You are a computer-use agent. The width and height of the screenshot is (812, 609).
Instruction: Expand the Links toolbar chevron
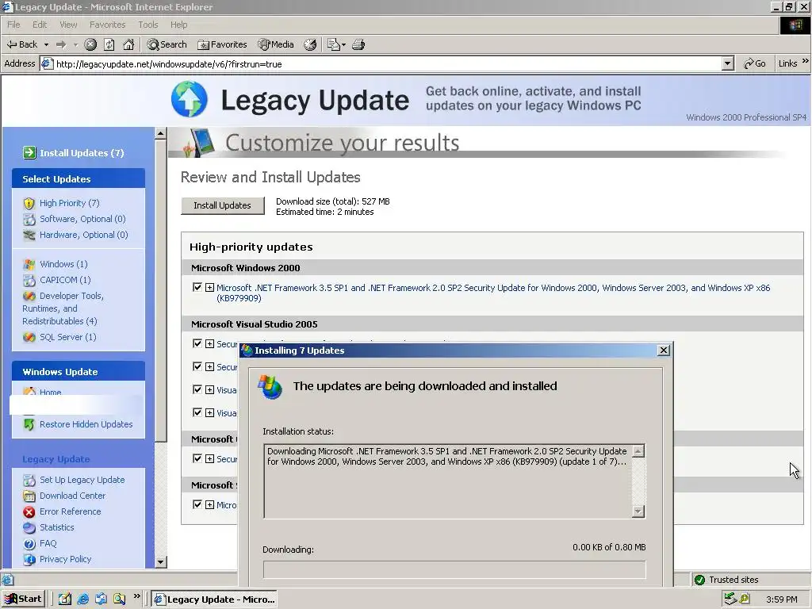806,61
